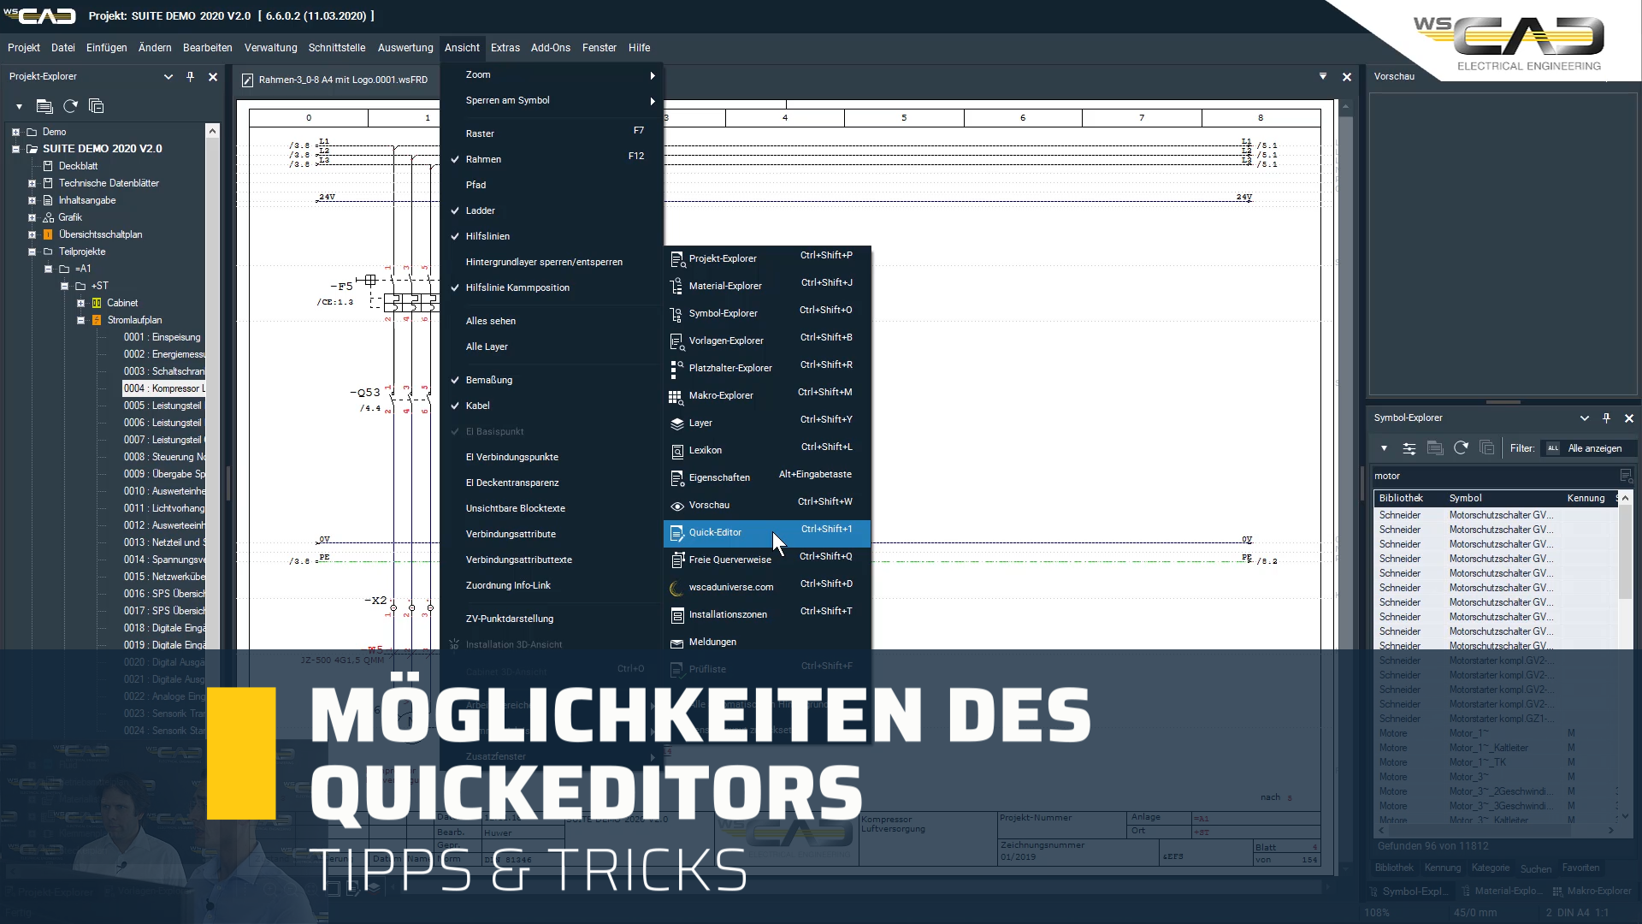Viewport: 1642px width, 924px height.
Task: Uncheck the Kabel view option
Action: pos(478,406)
